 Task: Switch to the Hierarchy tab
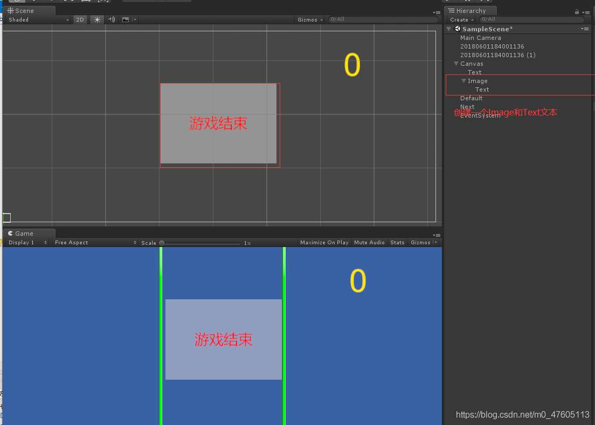(471, 11)
